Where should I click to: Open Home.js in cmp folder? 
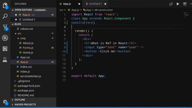click(28, 52)
